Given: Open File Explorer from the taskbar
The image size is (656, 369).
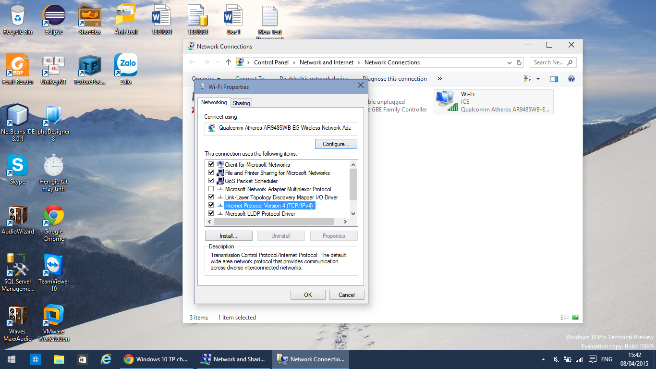Looking at the screenshot, I should point(59,359).
